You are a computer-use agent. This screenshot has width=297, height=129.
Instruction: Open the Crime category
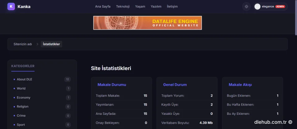(21, 116)
